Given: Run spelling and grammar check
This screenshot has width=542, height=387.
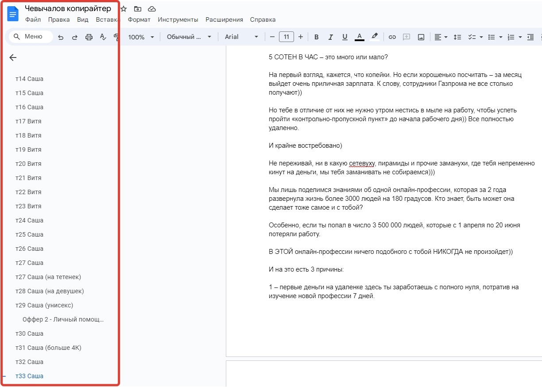Looking at the screenshot, I should pos(103,37).
